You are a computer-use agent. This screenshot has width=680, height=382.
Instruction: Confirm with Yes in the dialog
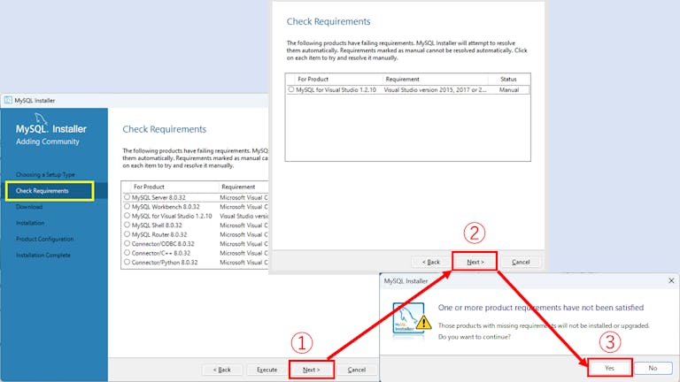click(610, 368)
